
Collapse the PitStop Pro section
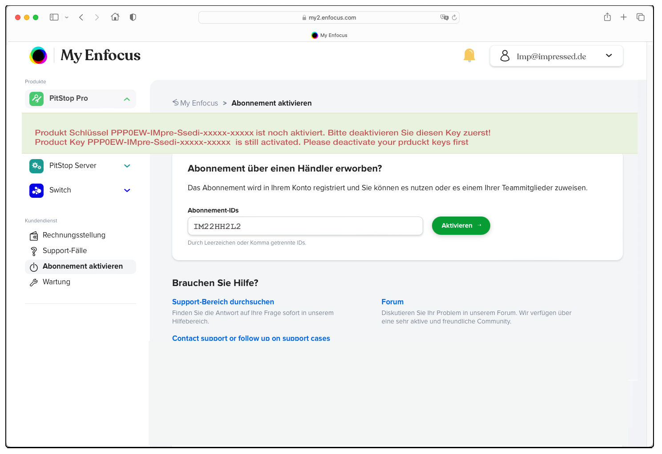(x=127, y=99)
